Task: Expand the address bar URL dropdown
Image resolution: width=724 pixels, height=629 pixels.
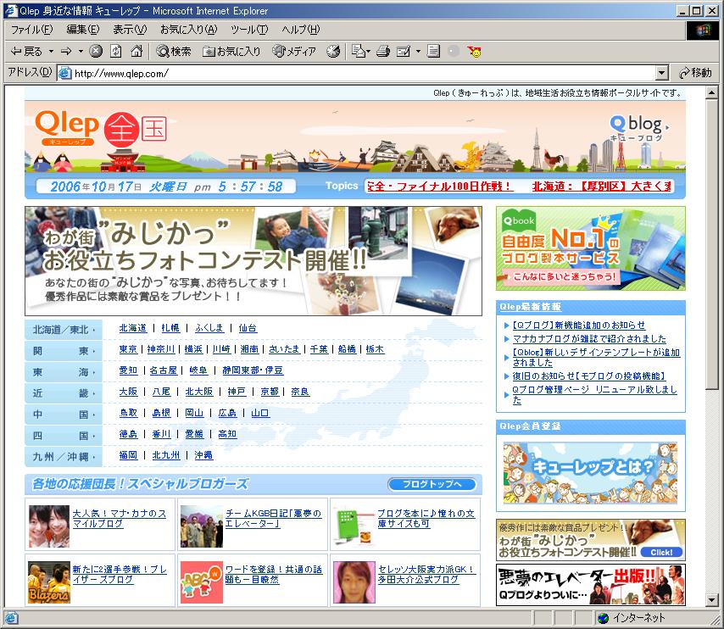Action: point(661,73)
